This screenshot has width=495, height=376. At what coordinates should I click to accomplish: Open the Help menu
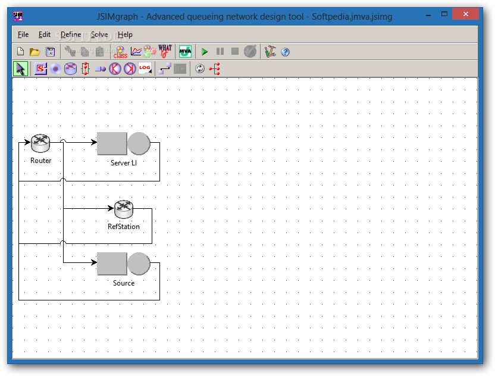pos(125,35)
